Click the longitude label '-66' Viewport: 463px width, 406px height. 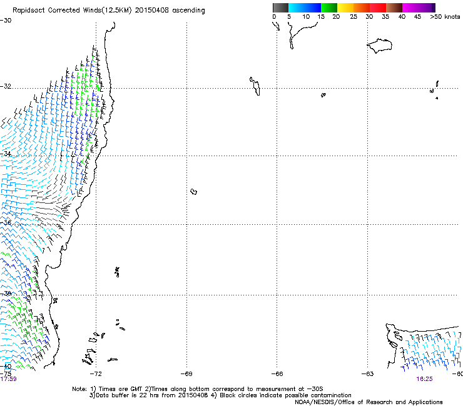point(277,374)
